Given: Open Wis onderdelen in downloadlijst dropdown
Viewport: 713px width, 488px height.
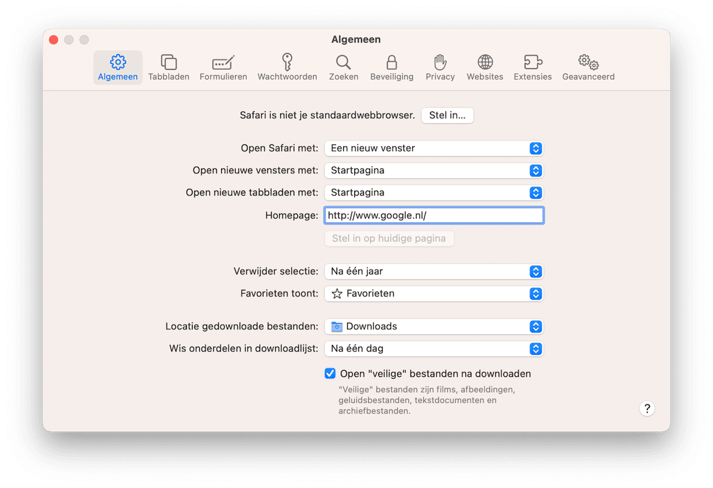Looking at the screenshot, I should point(434,349).
